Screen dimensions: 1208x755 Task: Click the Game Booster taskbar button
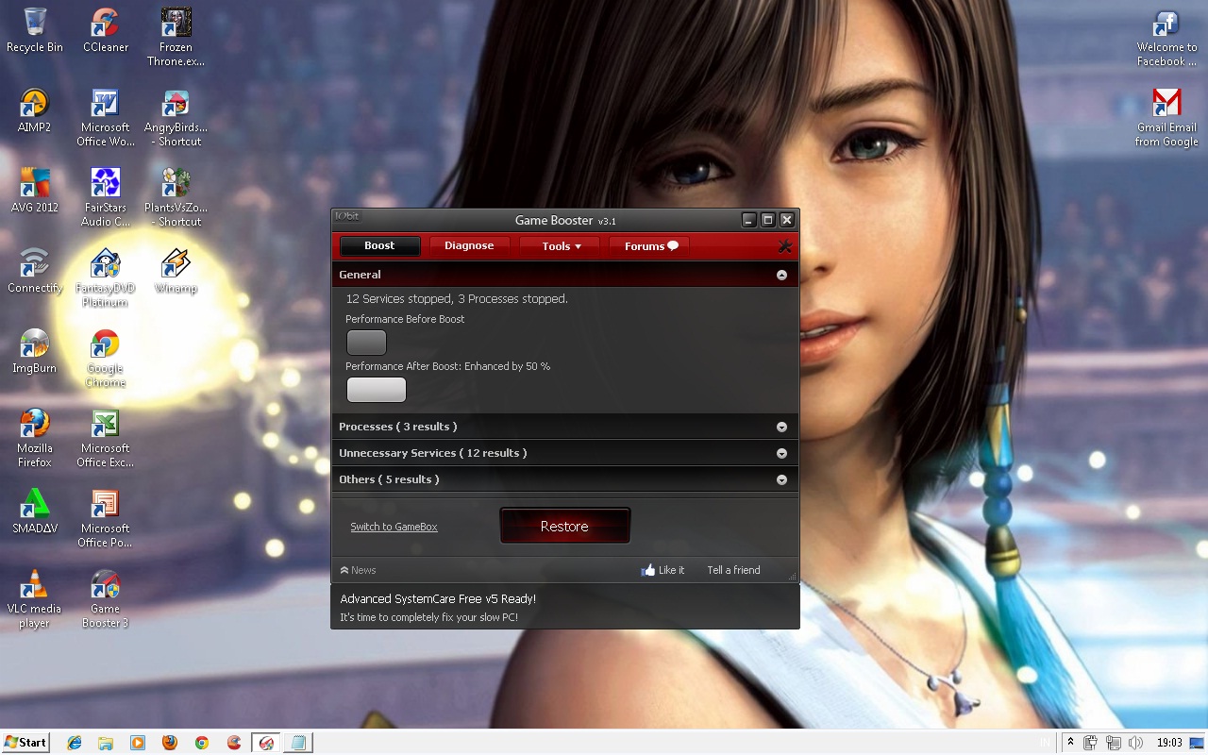click(x=266, y=743)
